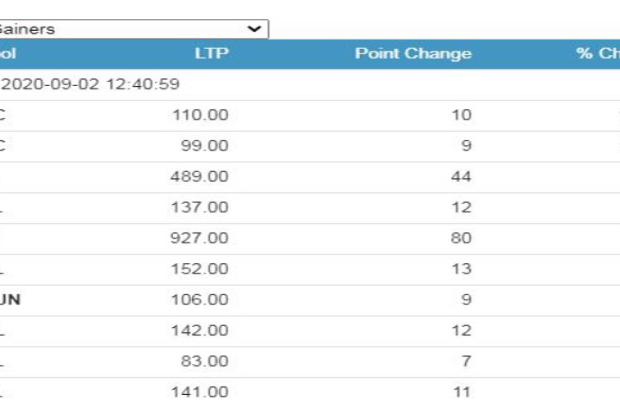
Task: Select the row with LTP 927.00
Action: [x=200, y=238]
